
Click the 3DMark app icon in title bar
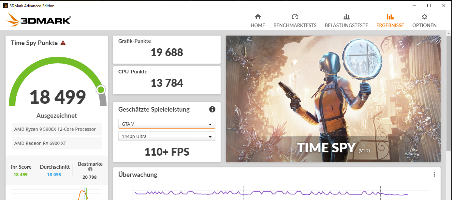point(6,6)
